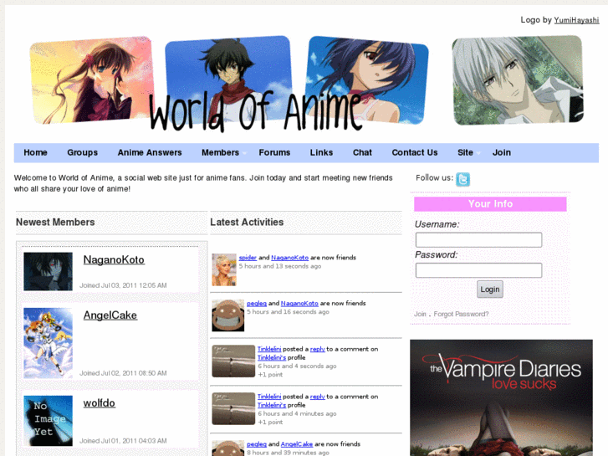View NaganoKoto's avatar thumbnail
This screenshot has width=608, height=456.
coord(48,272)
